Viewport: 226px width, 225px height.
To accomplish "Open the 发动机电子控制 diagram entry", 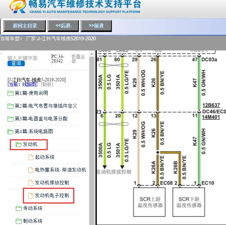I will pyautogui.click(x=52, y=195).
